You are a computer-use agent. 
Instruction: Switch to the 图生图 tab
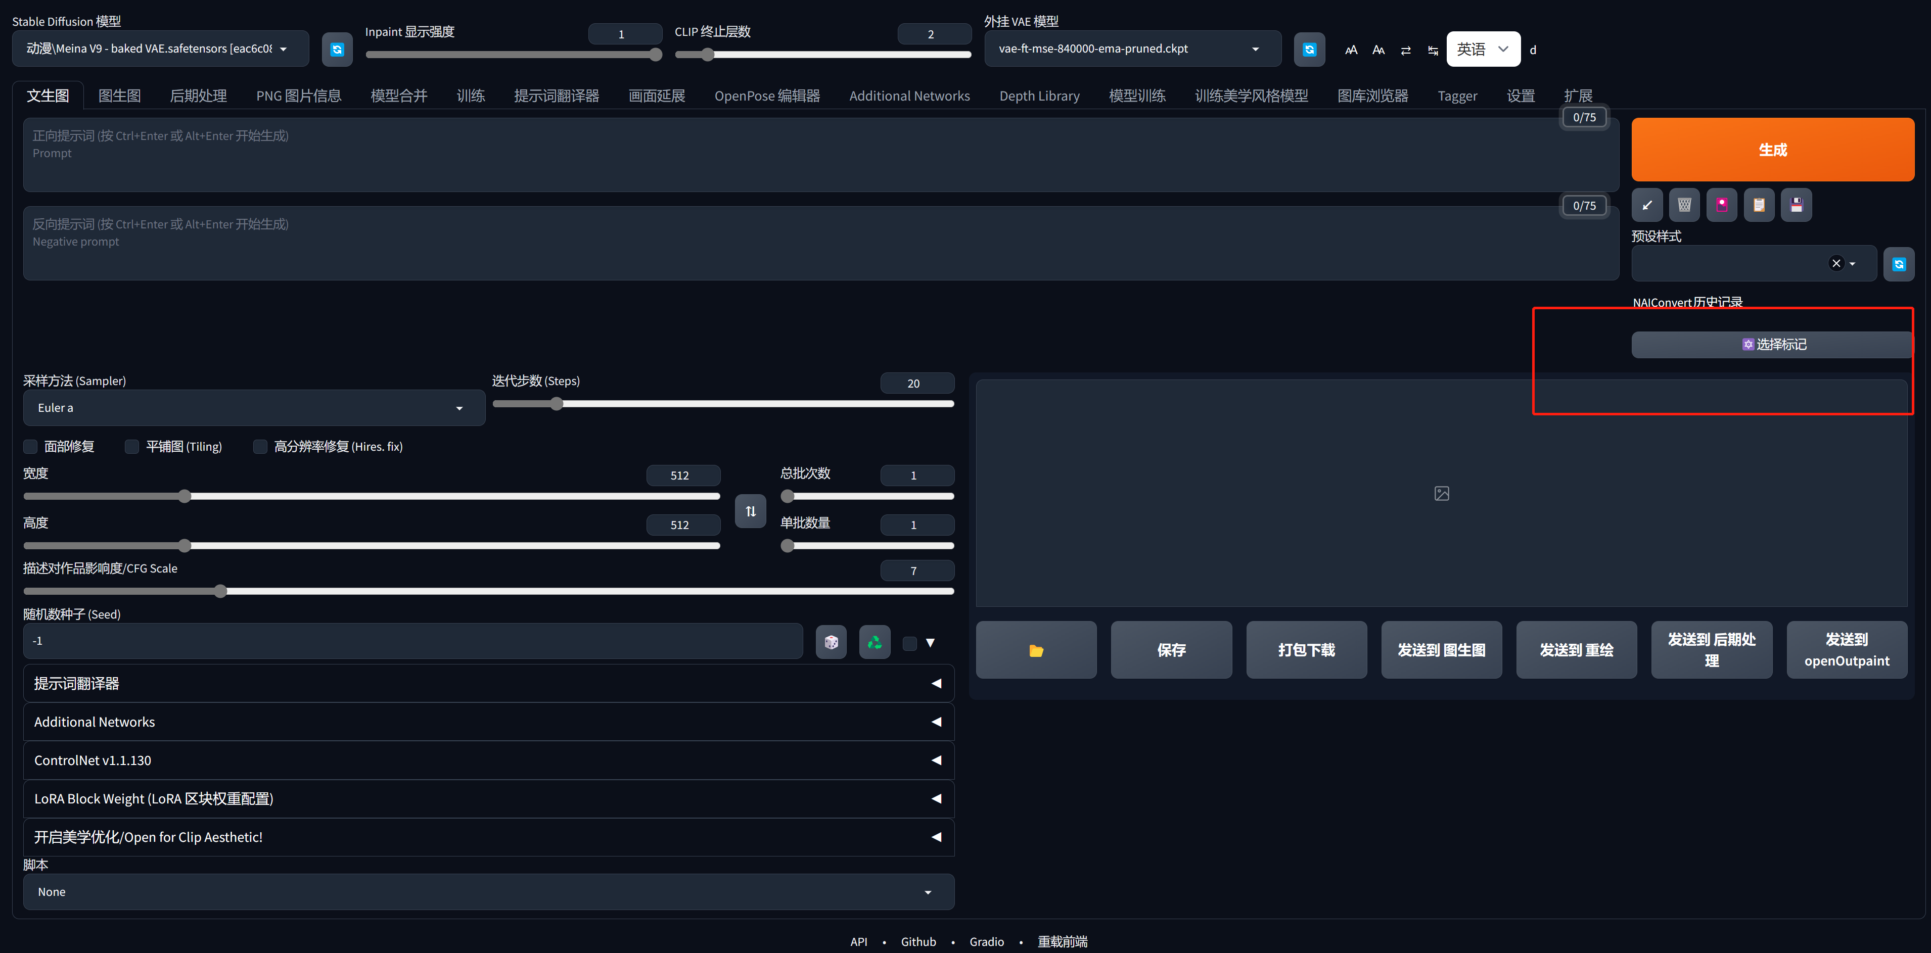click(119, 96)
